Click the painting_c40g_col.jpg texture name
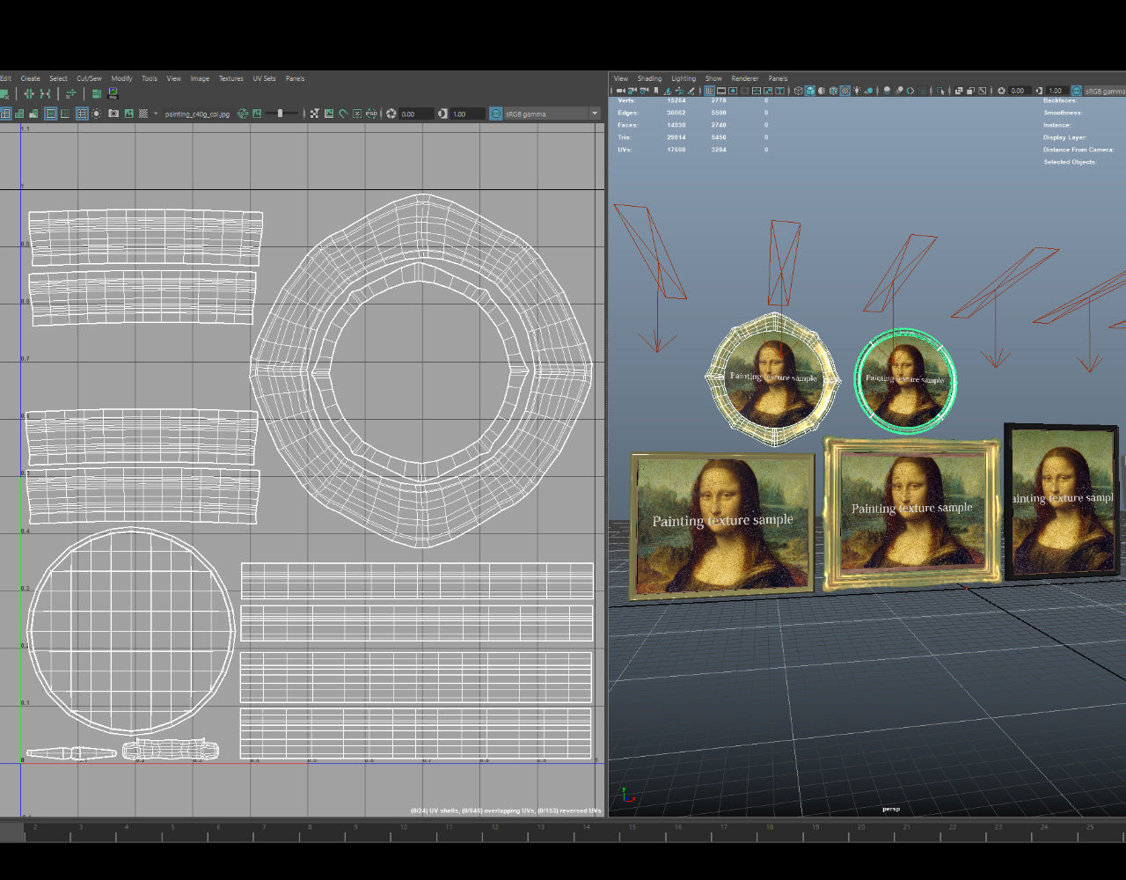Screen dimensions: 1126x880 [197, 114]
